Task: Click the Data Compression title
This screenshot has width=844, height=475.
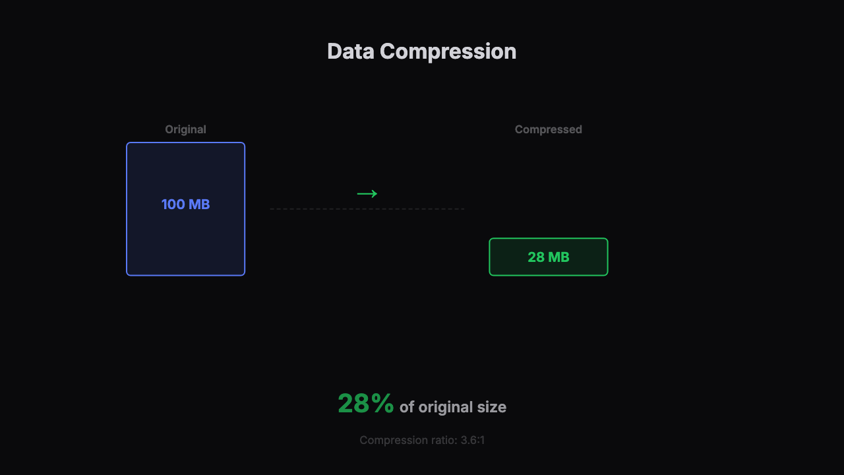Action: pos(422,51)
